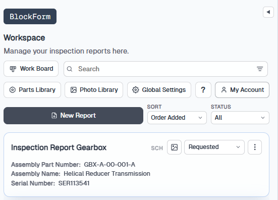Select part number GBX-A-00-001-A
The width and height of the screenshot is (278, 200).
tap(109, 165)
